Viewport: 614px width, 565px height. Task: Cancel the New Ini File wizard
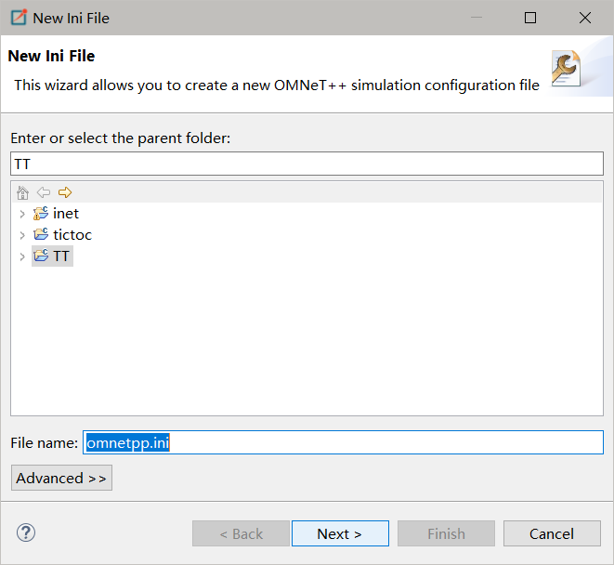point(552,533)
